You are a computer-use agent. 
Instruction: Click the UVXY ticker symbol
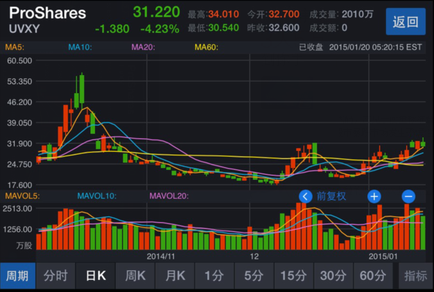(x=24, y=29)
